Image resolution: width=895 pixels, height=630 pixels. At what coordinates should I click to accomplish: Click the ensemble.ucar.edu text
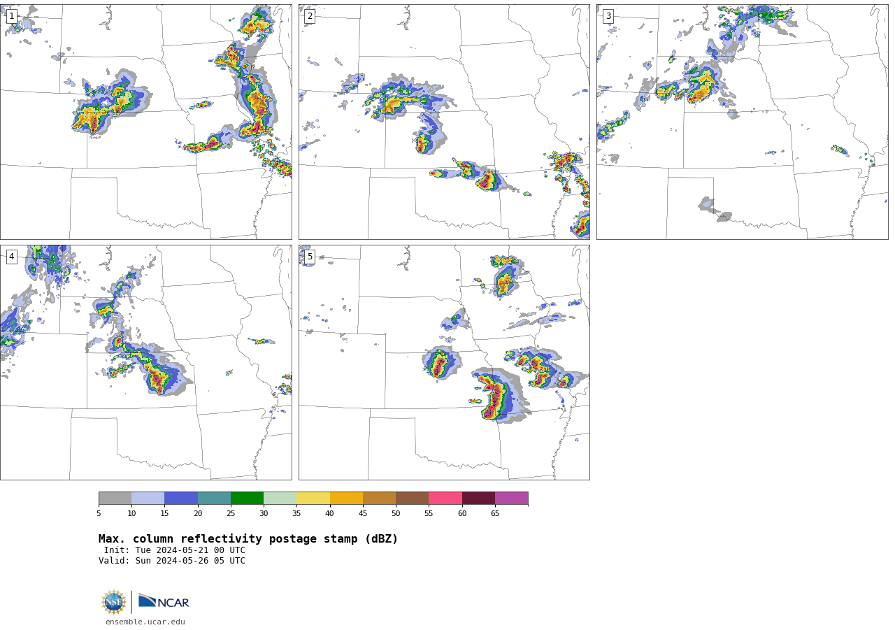tap(145, 622)
